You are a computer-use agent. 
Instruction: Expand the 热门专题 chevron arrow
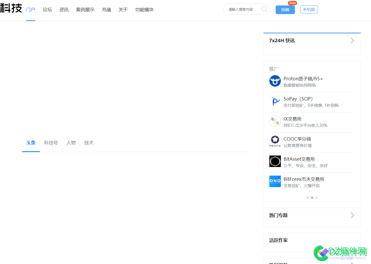pos(353,215)
